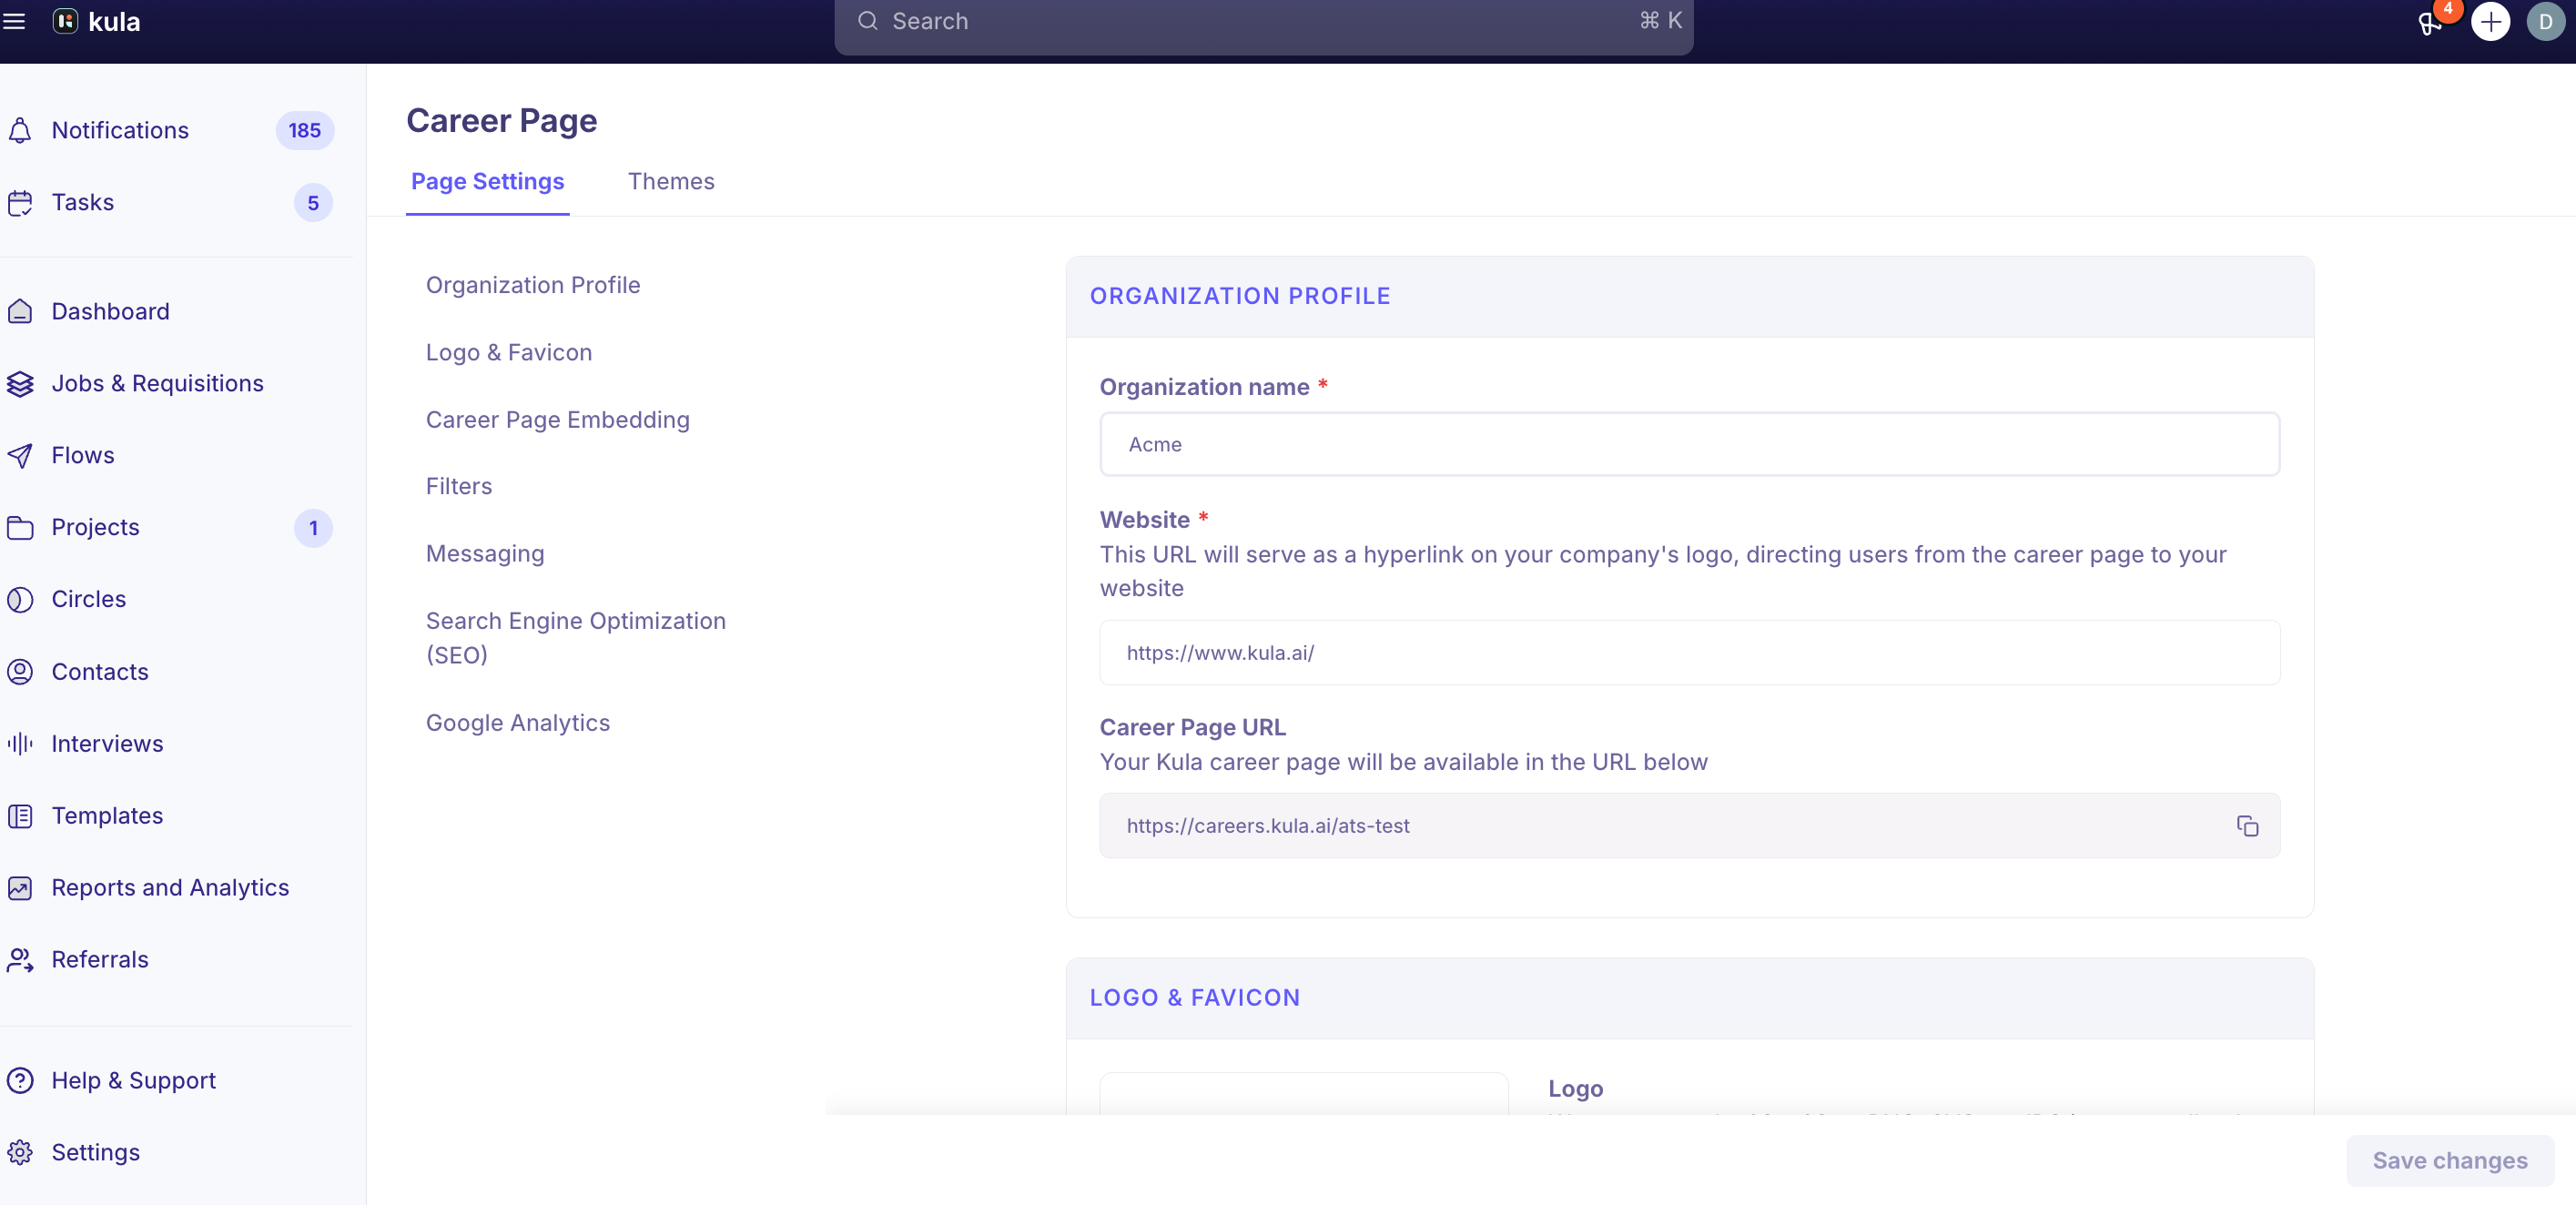Jump to Logo & Favicon section
The image size is (2576, 1205).
[508, 352]
